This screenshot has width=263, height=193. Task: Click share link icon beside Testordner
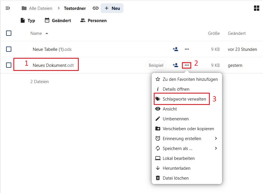pos(95,8)
